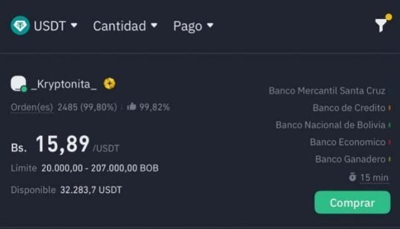This screenshot has height=229, width=400.
Task: Select Banco Mercantil Santa Cruz payment
Action: coord(327,90)
